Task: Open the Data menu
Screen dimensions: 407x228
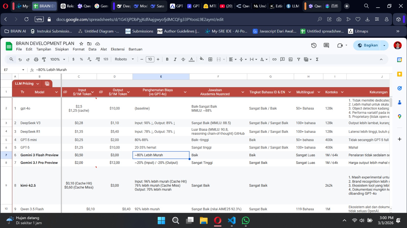Action: tap(92, 49)
